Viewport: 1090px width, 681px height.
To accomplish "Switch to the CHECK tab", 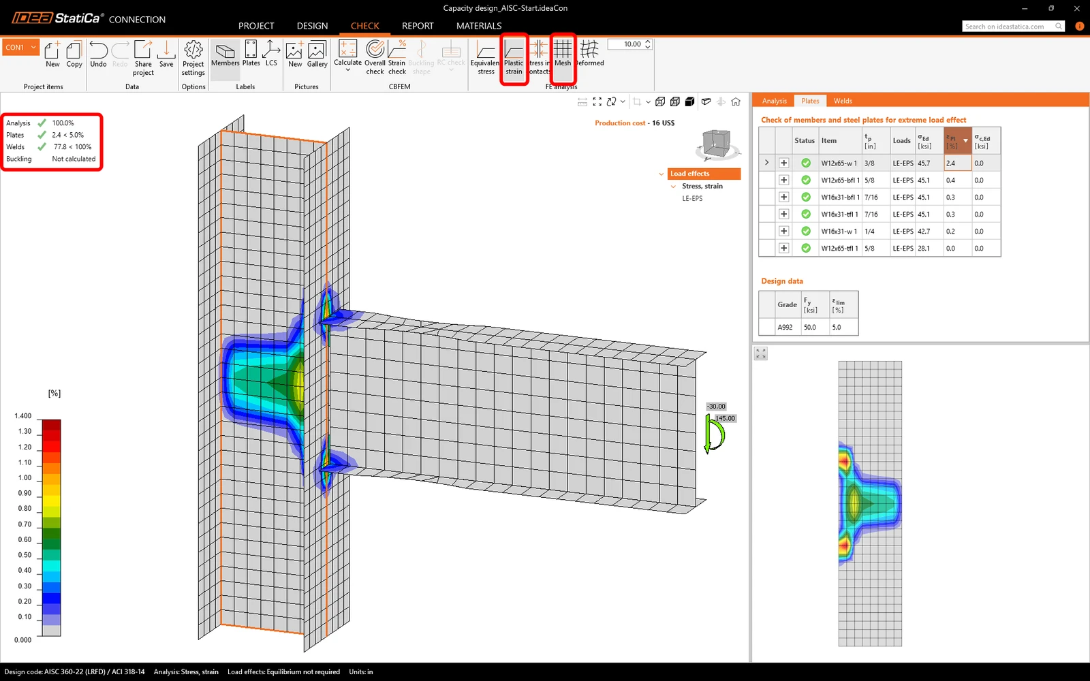I will point(364,26).
